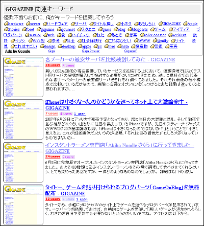Image resolution: width=204 pixels, height=226 pixels.
Task: Click the tag icon beside the blog keyword
Action: click(x=116, y=29)
